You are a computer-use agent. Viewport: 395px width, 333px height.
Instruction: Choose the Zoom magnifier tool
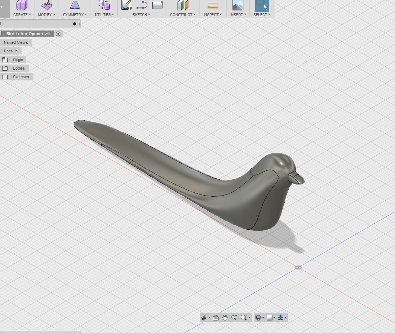tap(234, 318)
